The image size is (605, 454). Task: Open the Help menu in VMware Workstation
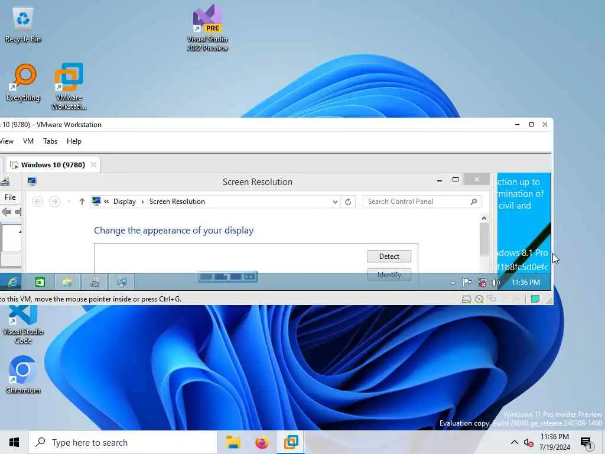[74, 141]
